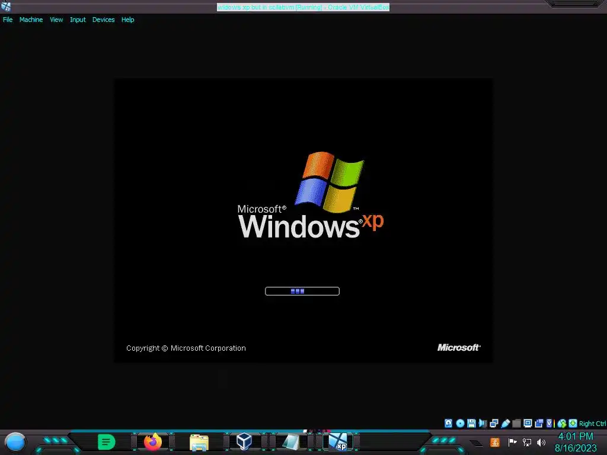
Task: Click the shared folders indicator icon
Action: click(x=516, y=423)
